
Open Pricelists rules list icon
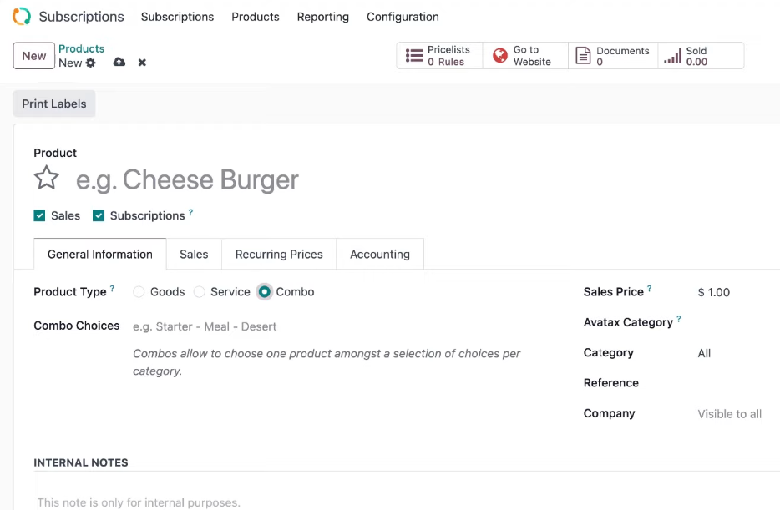tap(414, 55)
